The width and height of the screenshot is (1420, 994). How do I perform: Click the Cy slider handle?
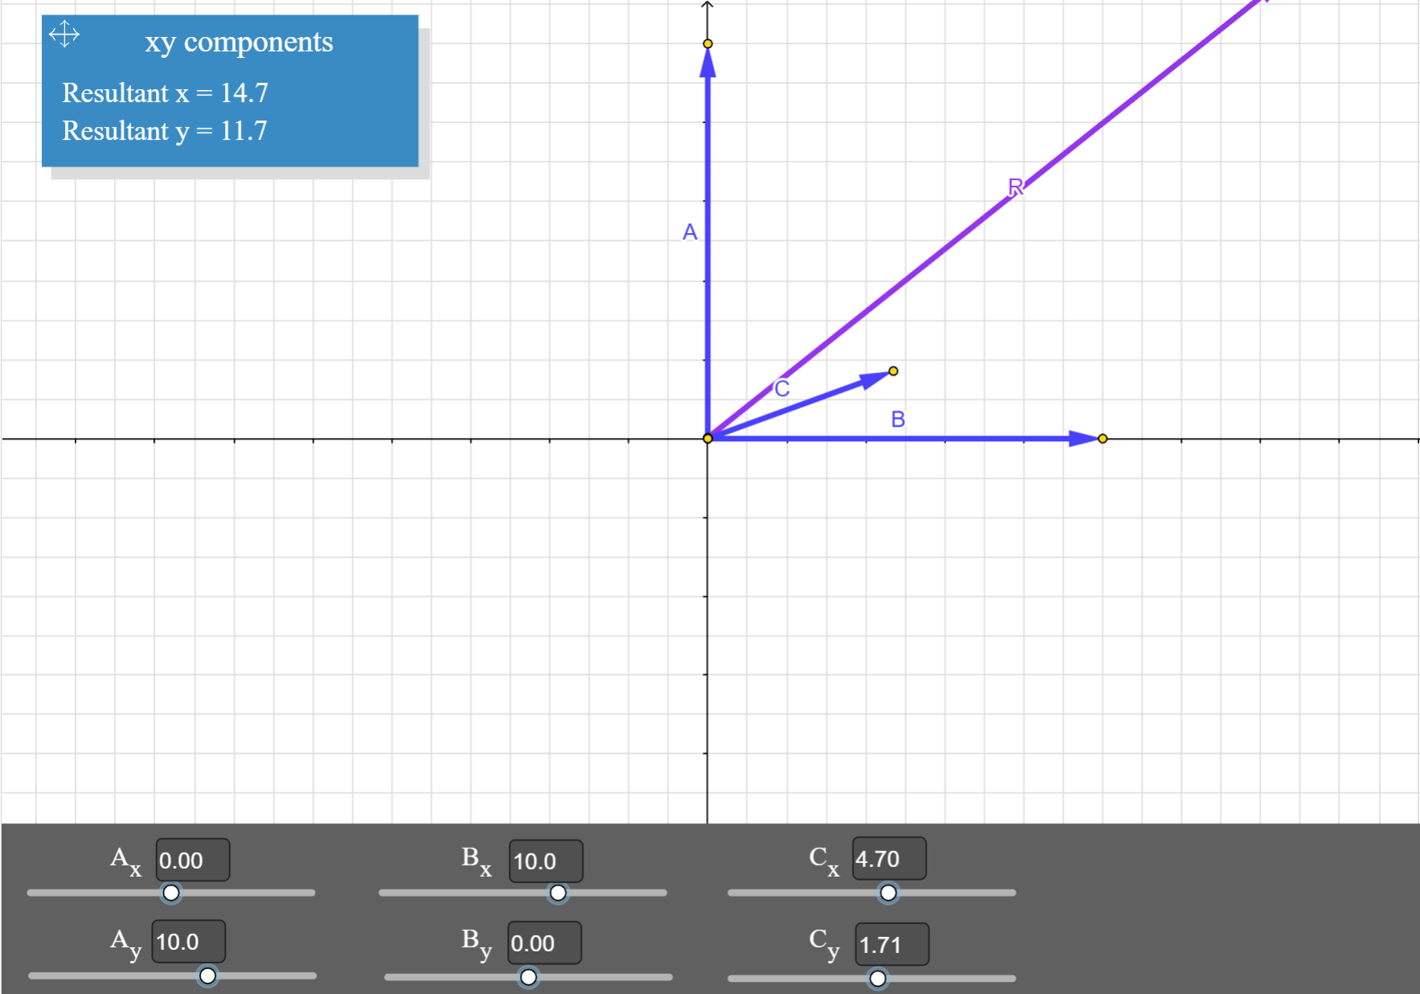(x=876, y=978)
